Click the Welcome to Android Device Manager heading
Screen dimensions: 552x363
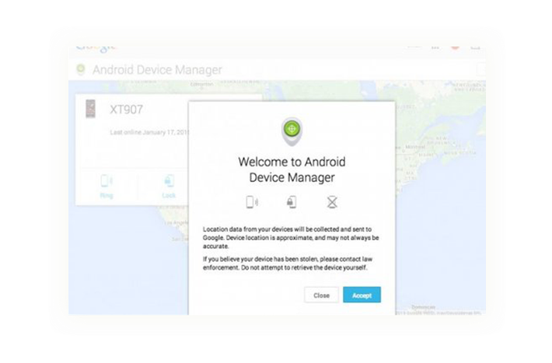[x=292, y=169]
